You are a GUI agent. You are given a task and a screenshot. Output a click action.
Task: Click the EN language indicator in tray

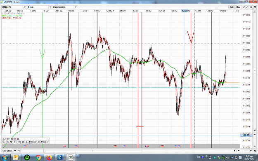pos(199,157)
